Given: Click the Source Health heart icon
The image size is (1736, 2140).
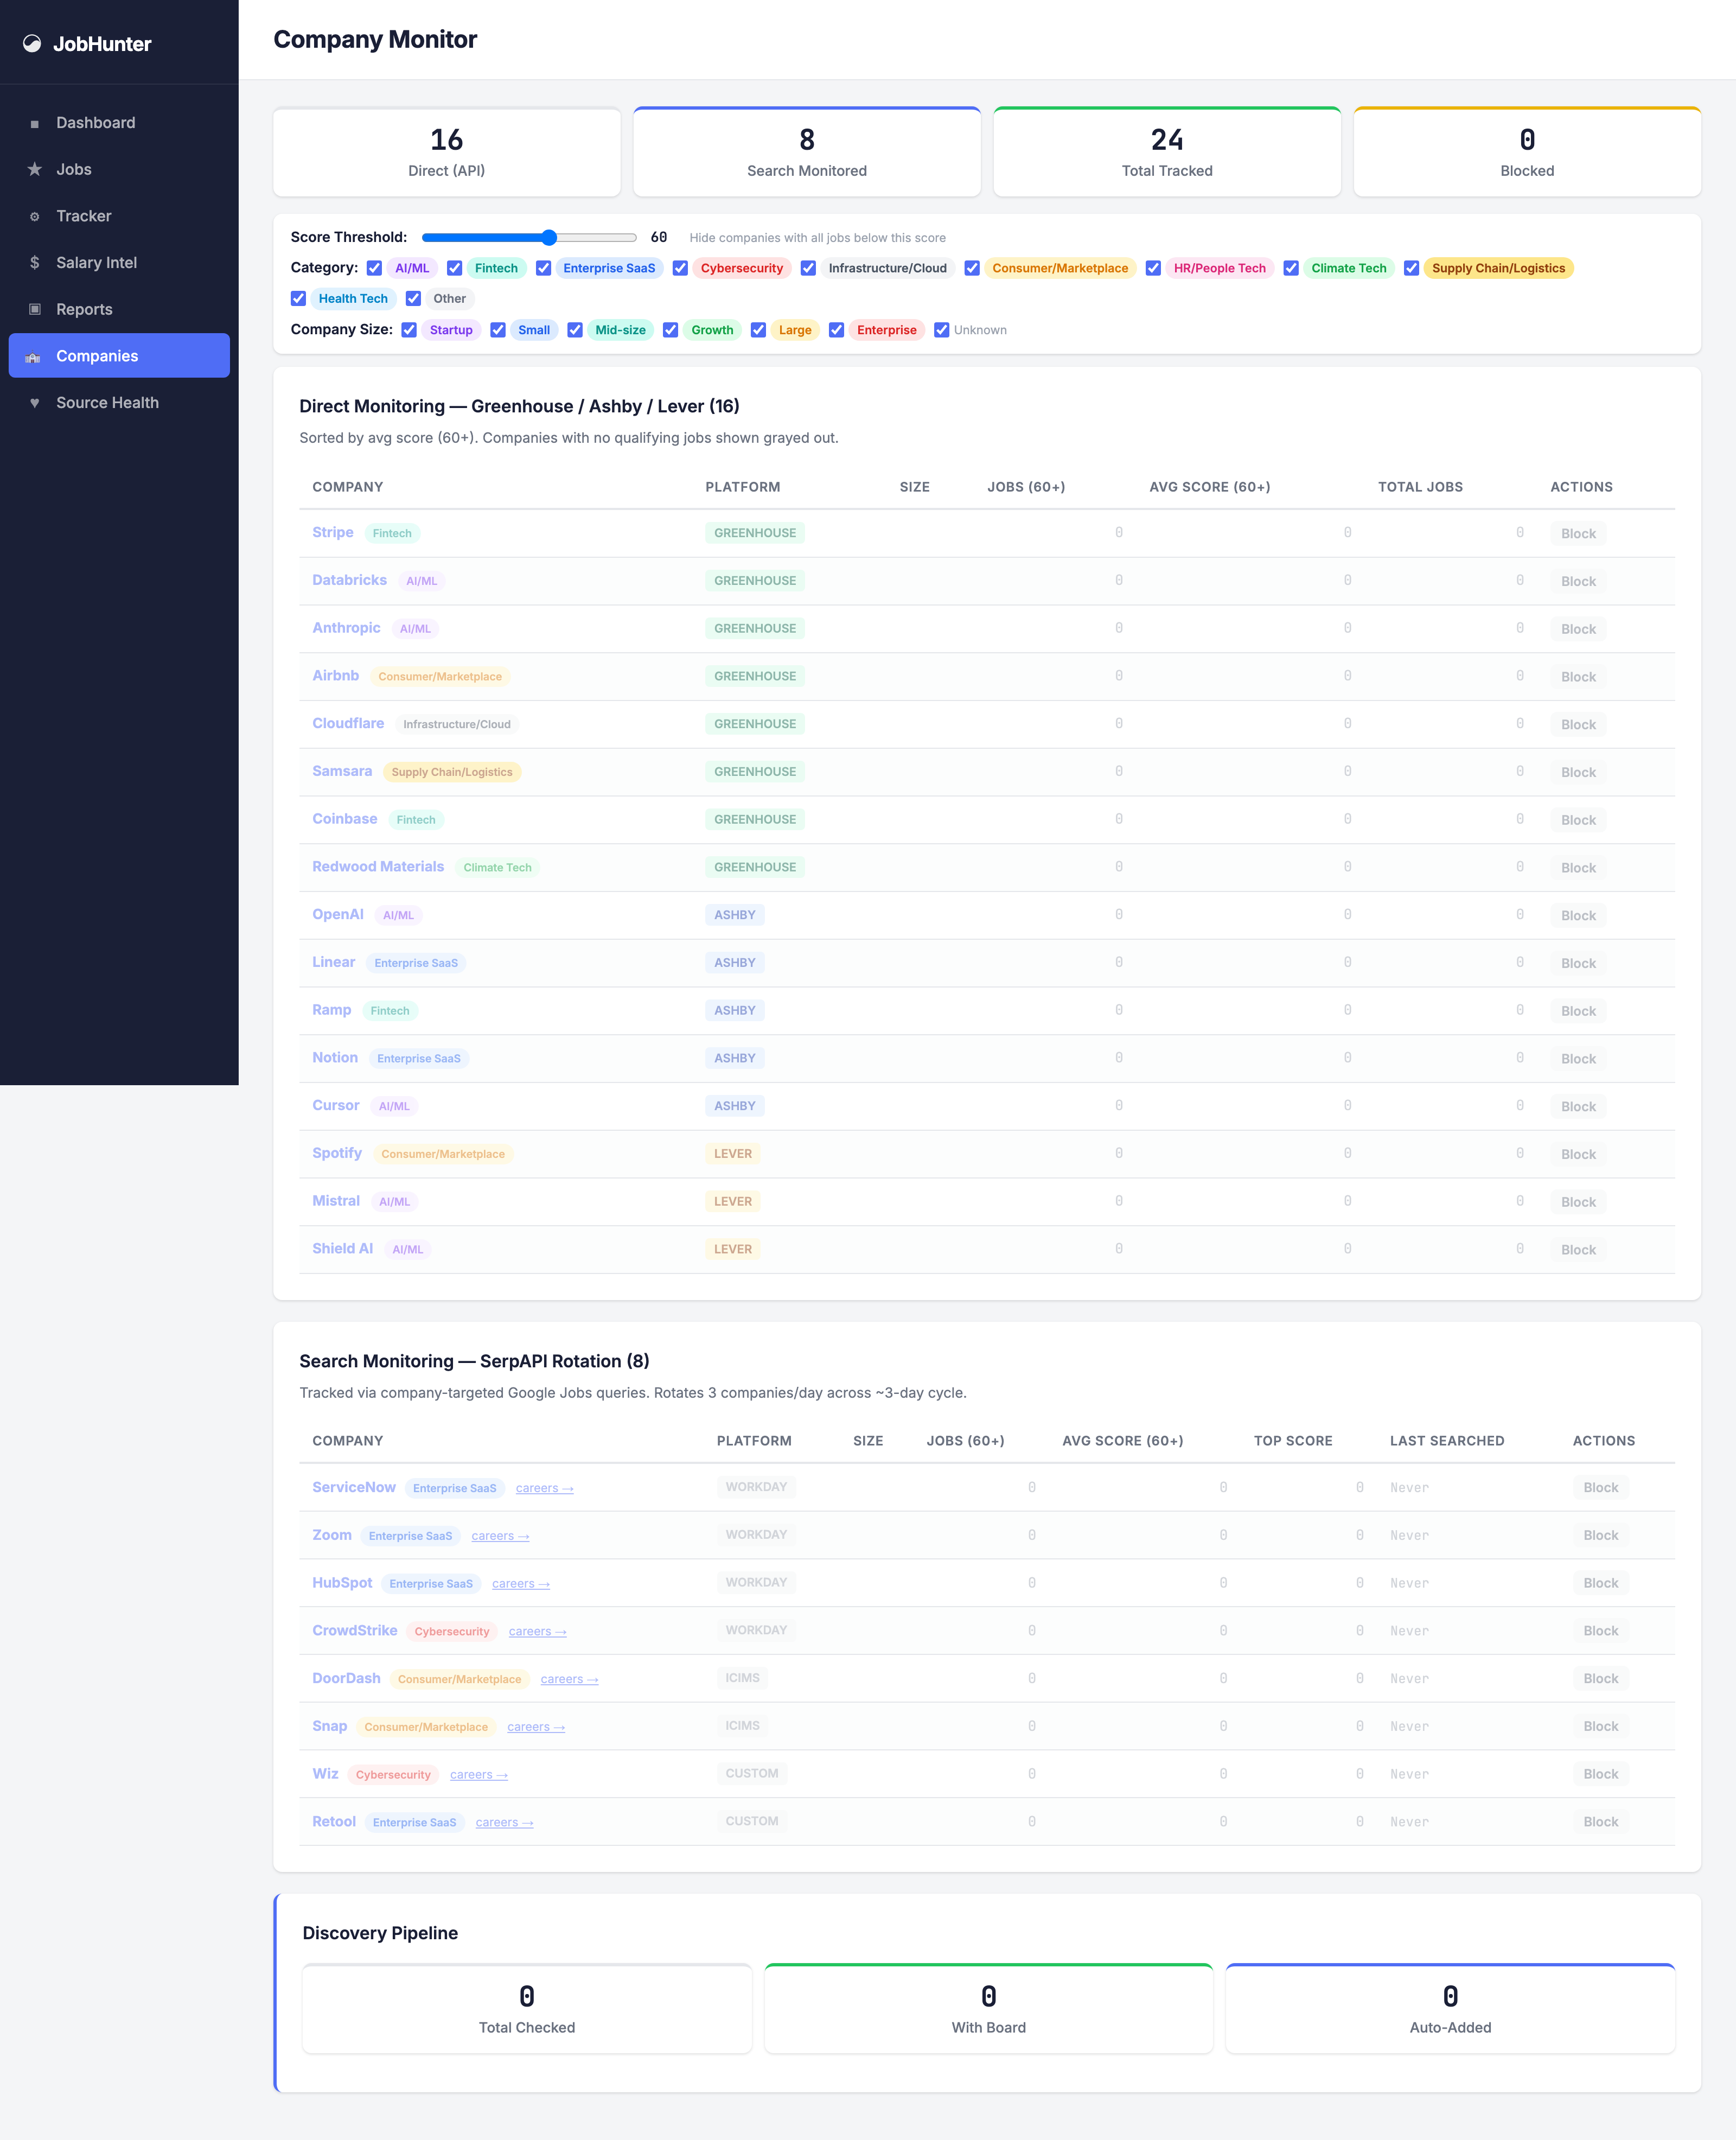Looking at the screenshot, I should coord(35,403).
